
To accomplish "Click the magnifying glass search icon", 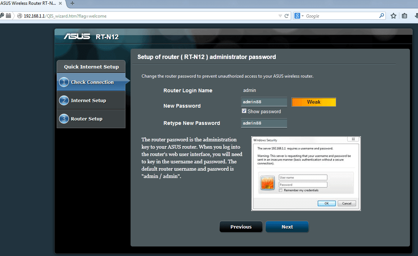I will [382, 16].
